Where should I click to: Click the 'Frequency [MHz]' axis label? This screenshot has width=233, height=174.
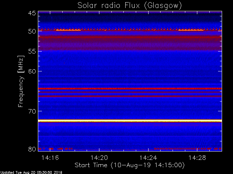click(x=21, y=81)
